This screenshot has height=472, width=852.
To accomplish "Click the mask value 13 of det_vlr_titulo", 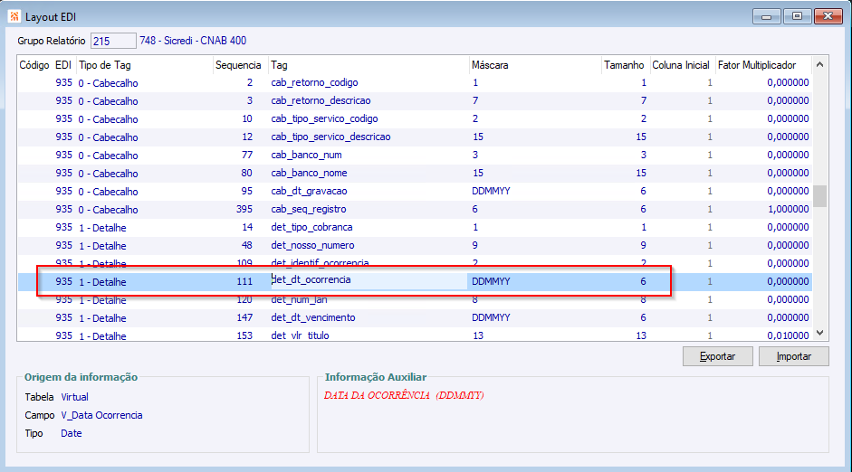I will pyautogui.click(x=478, y=335).
